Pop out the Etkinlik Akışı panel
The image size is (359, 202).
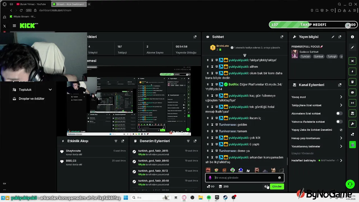(x=123, y=141)
